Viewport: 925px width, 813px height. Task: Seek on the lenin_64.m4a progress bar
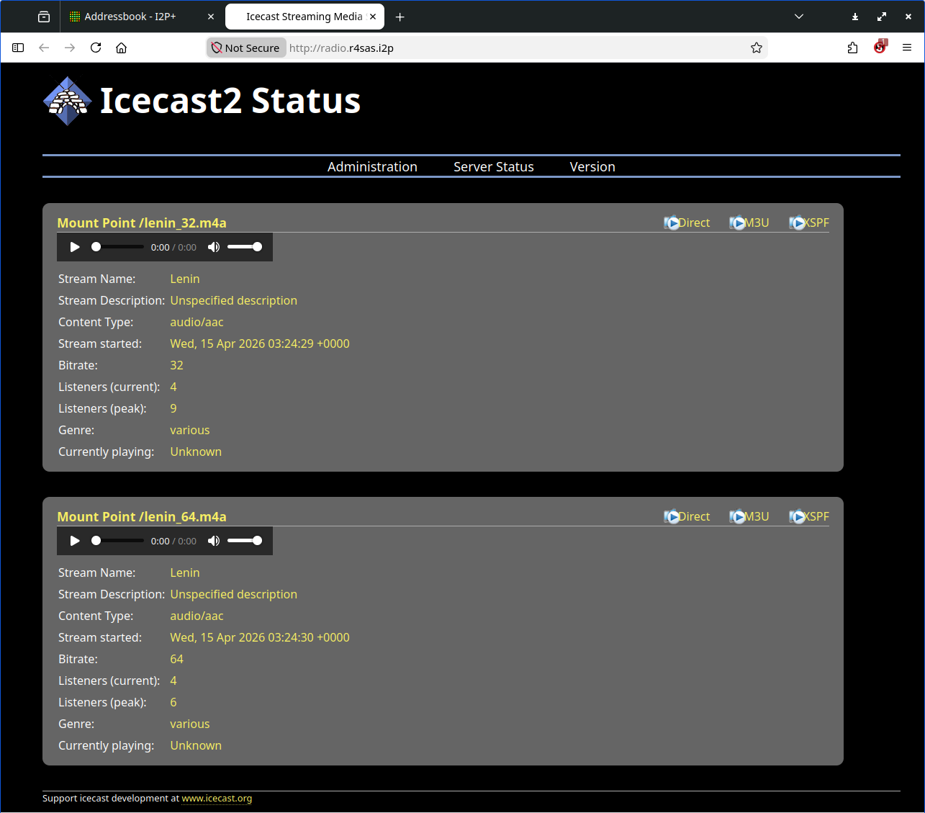[117, 541]
